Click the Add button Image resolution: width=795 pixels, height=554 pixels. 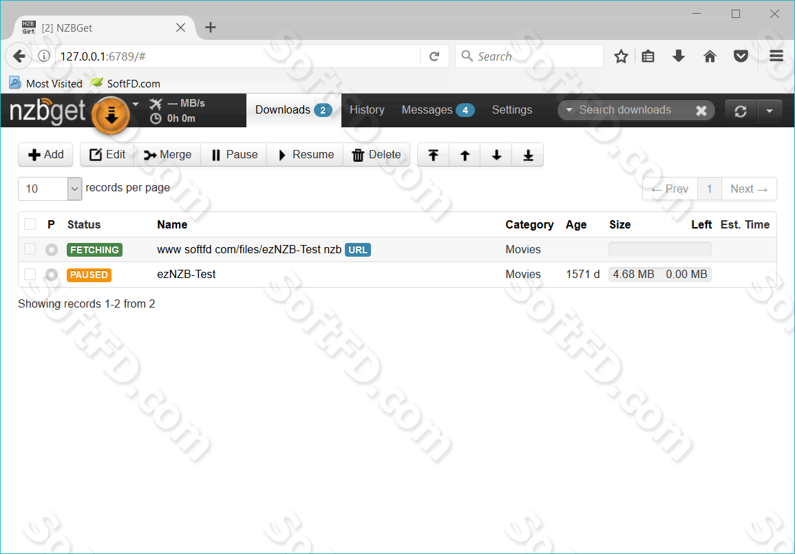45,155
